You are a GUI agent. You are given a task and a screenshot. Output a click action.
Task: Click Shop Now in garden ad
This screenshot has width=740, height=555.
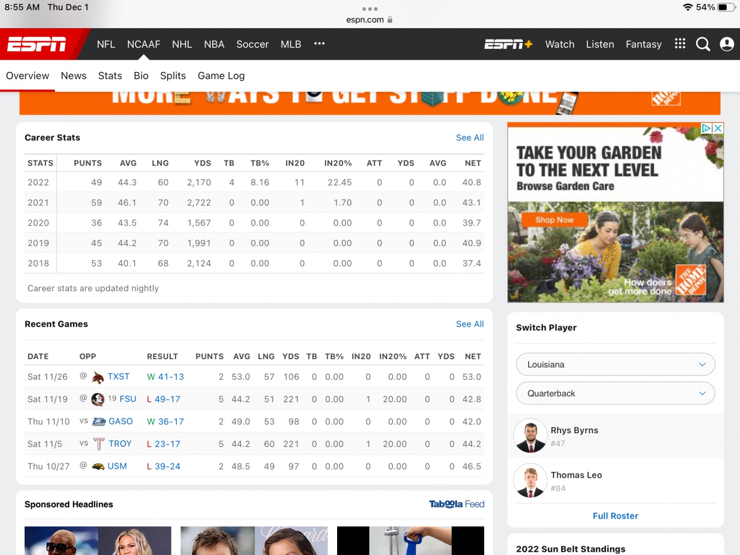pos(554,220)
